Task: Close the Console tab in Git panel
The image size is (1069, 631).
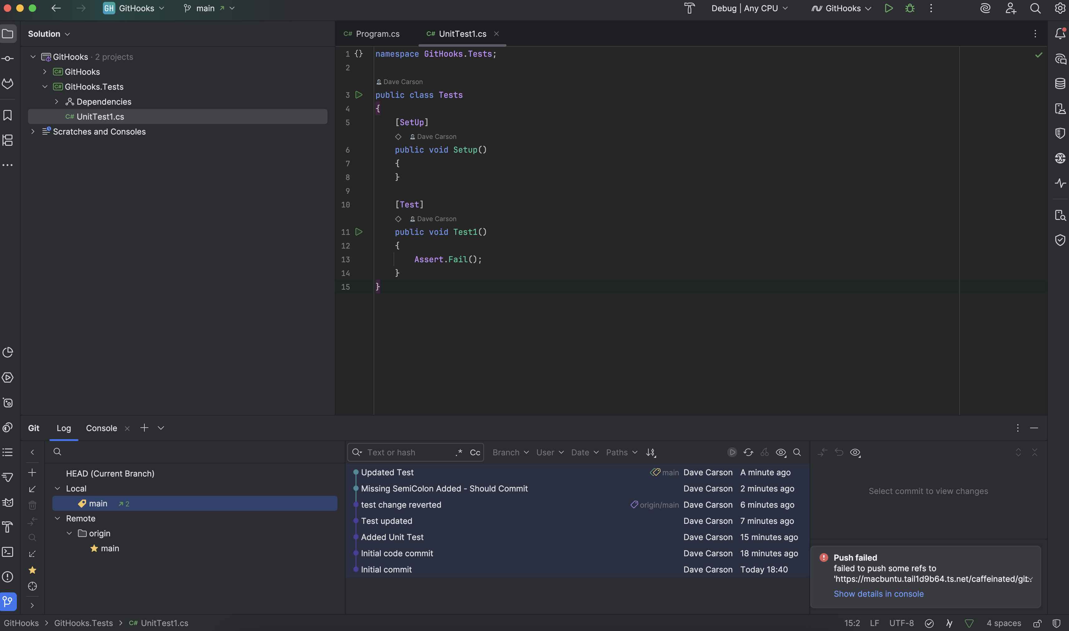Action: click(127, 429)
